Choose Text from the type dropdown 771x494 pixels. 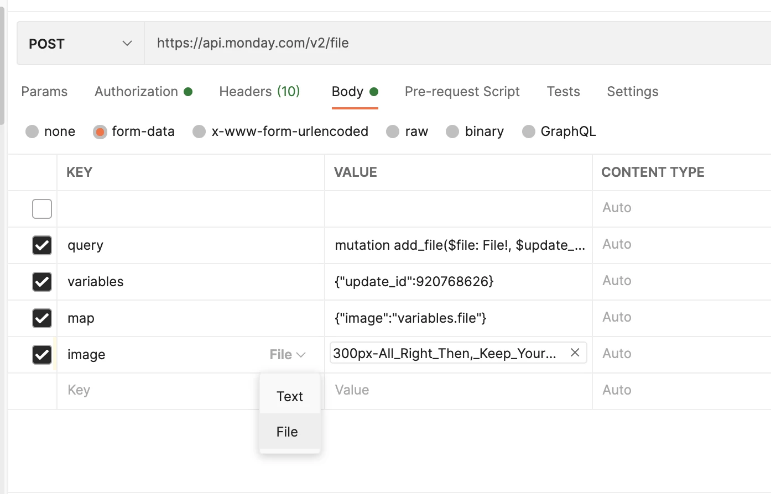tap(290, 396)
